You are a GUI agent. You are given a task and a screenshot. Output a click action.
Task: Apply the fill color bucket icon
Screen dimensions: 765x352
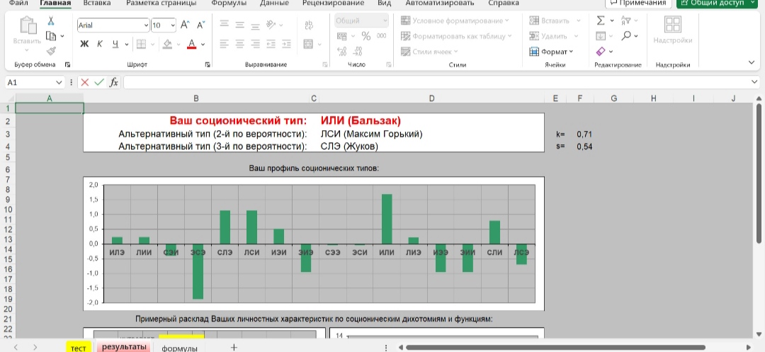167,44
